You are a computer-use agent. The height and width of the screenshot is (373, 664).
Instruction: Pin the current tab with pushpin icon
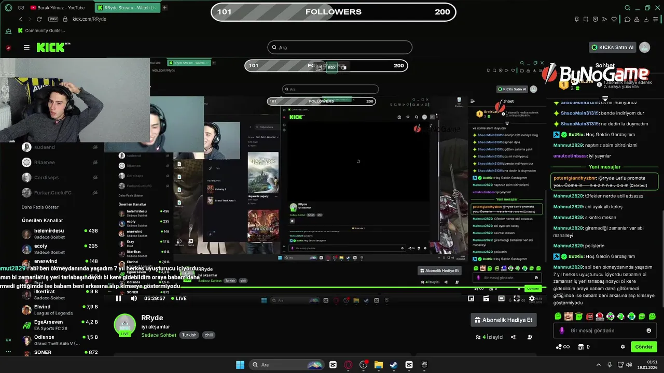(577, 19)
